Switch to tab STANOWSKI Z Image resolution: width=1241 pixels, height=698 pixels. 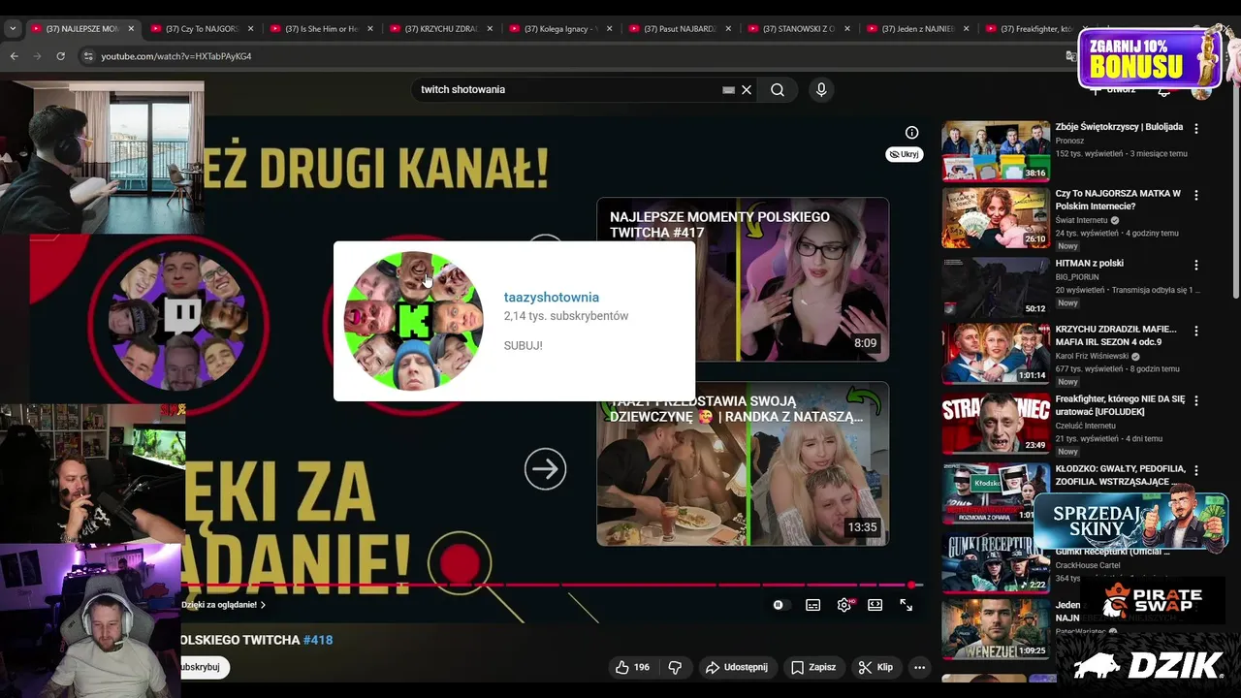pyautogui.click(x=800, y=28)
